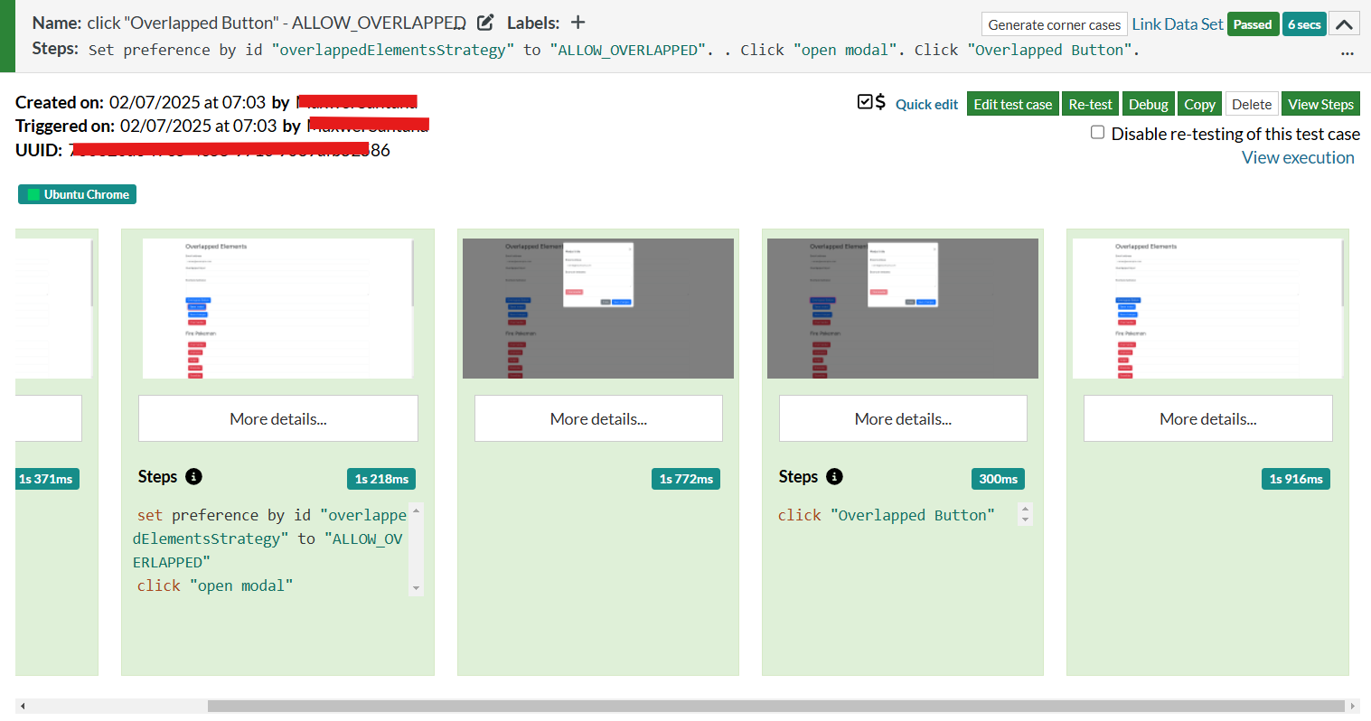This screenshot has width=1371, height=721.
Task: Click the 'click "Overlapped Button"' step text
Action: point(887,515)
